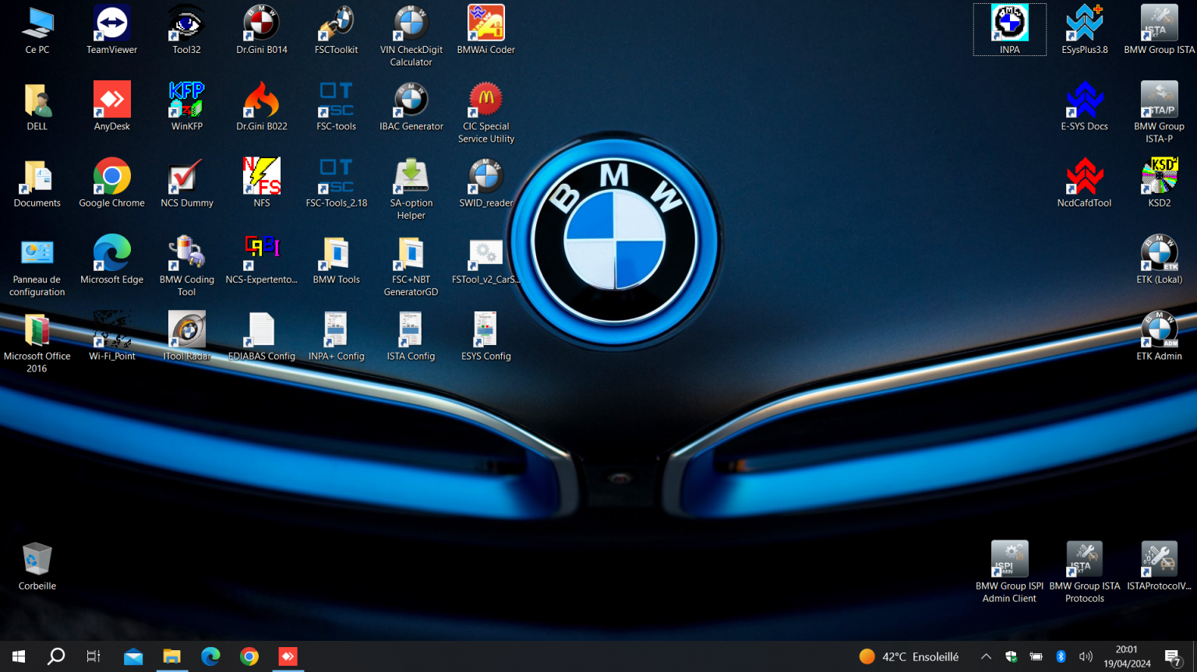Open ISTAProtocolV shortcut
1197x672 pixels.
(x=1159, y=565)
